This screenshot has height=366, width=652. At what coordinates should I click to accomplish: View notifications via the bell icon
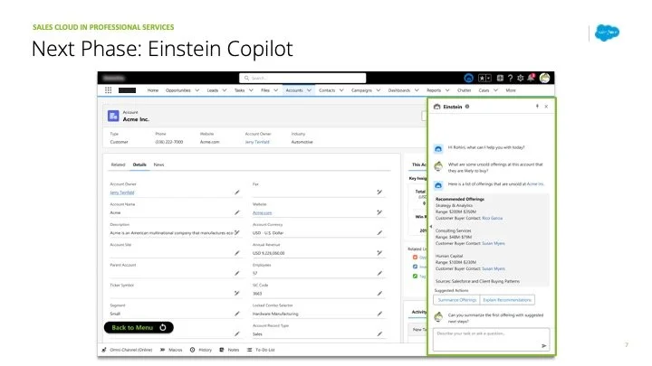coord(531,78)
